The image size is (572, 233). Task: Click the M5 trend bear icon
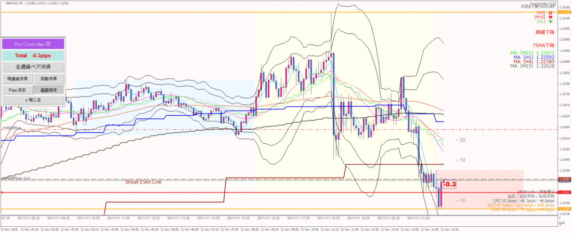[x=550, y=12]
